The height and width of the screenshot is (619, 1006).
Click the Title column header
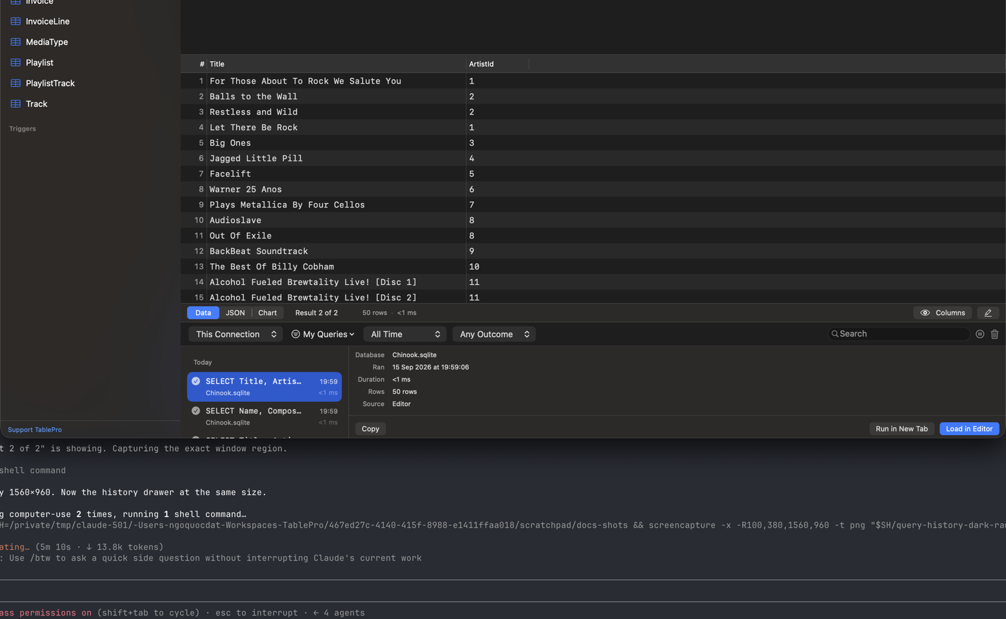coord(336,64)
